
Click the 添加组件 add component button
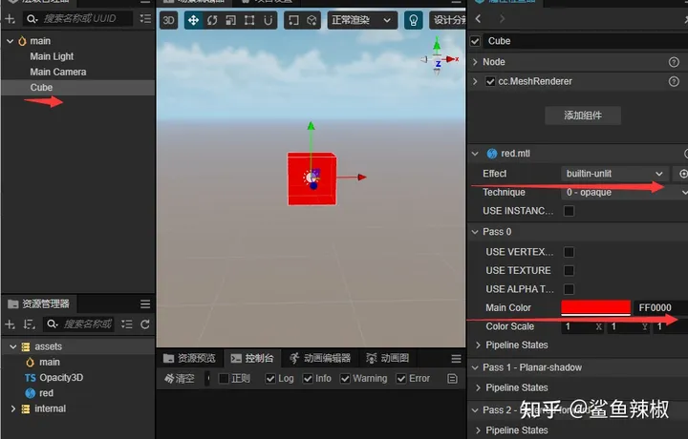(583, 115)
